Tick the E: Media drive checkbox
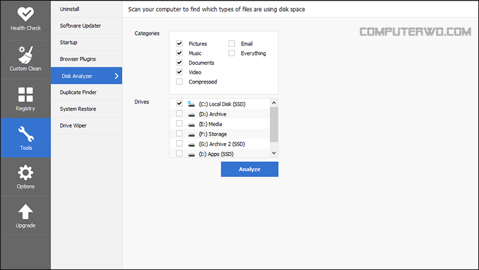 point(179,124)
